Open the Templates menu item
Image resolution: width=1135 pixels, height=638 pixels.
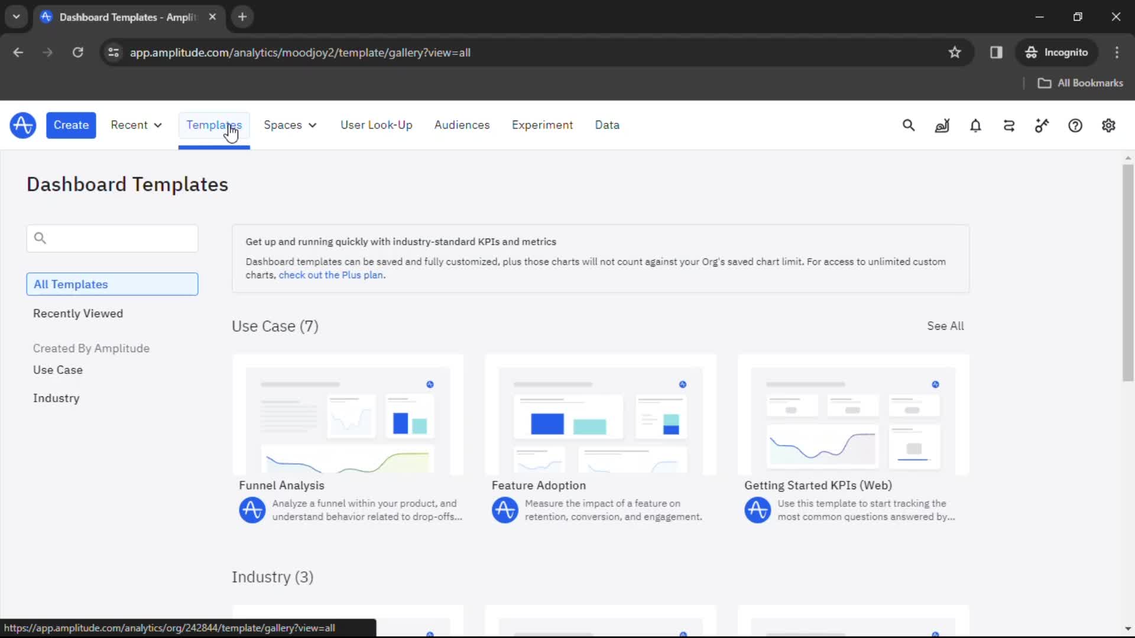click(x=213, y=125)
